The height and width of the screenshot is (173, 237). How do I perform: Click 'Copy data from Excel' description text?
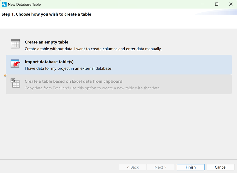(92, 88)
